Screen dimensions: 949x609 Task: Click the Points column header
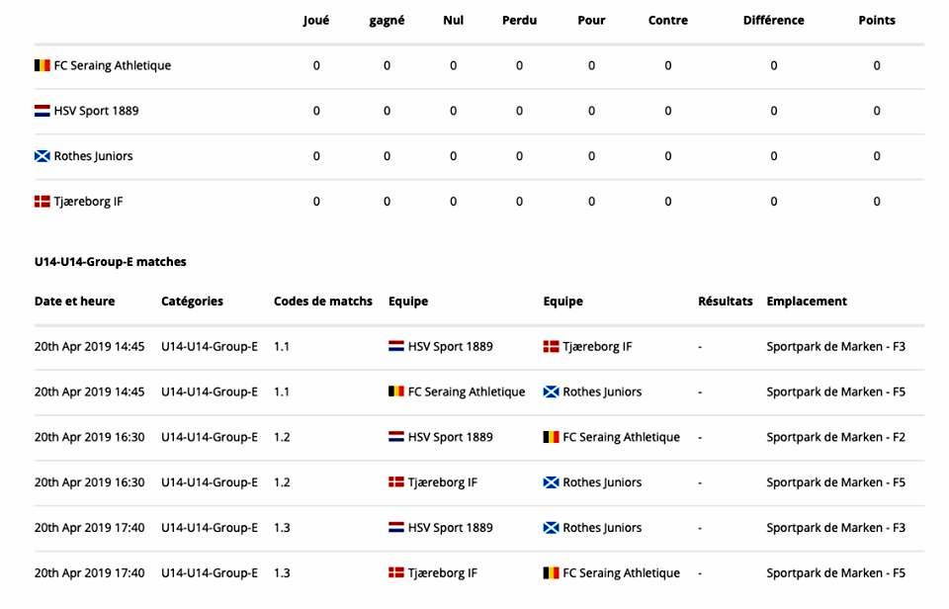[x=877, y=20]
